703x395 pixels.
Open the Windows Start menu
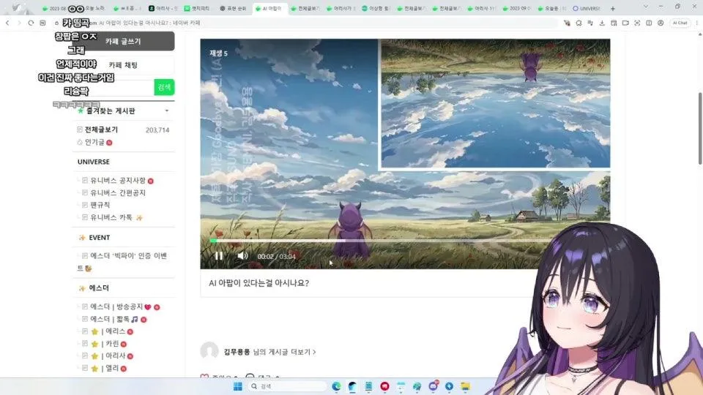(237, 386)
